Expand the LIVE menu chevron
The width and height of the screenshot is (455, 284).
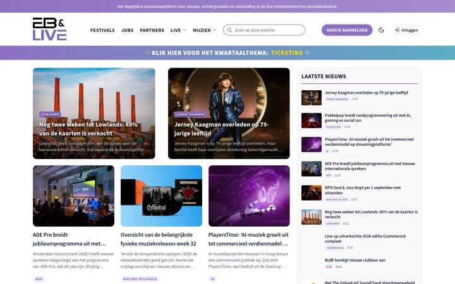tap(184, 30)
